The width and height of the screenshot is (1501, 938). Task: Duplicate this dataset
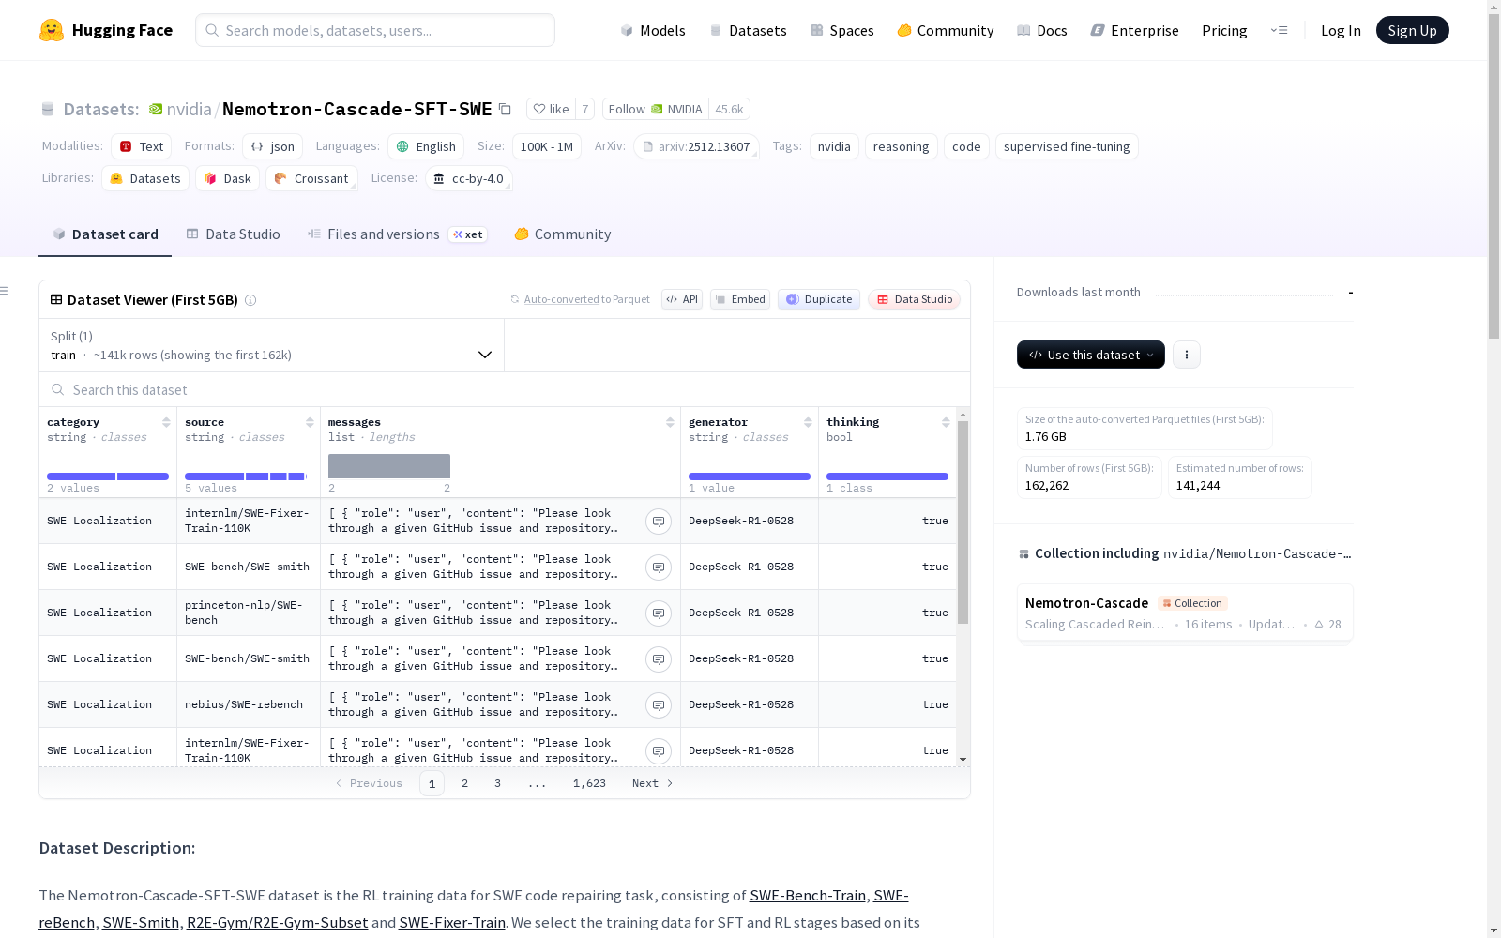819,300
